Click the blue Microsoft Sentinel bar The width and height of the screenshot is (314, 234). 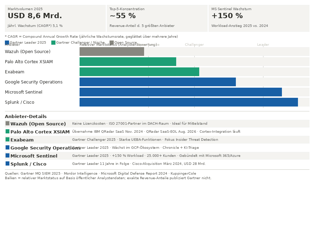pyautogui.click(x=181, y=92)
